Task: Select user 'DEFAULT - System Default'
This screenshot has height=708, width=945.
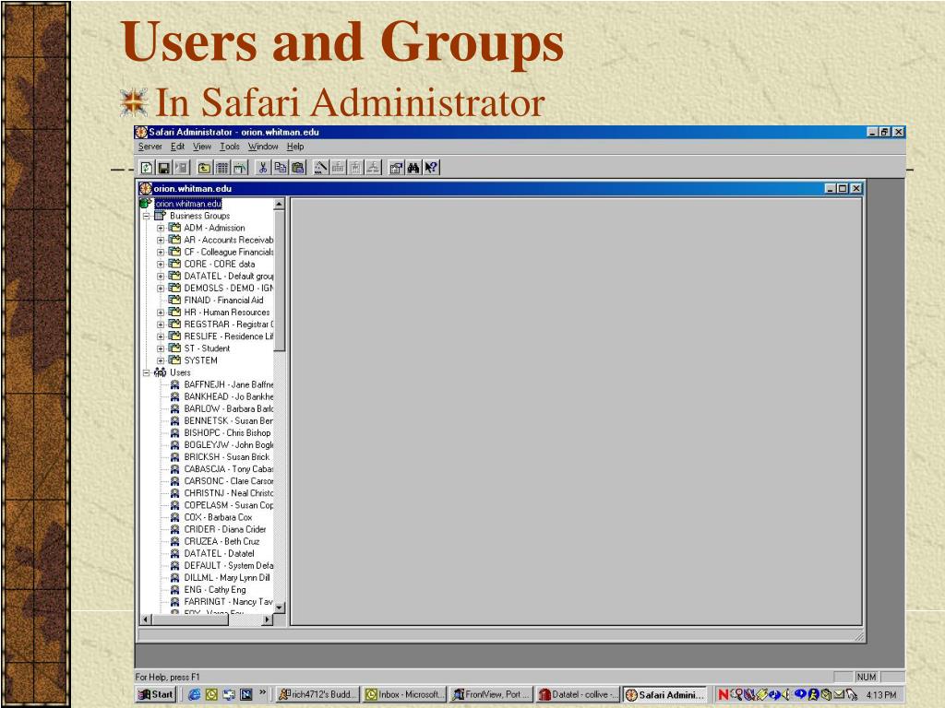Action: pos(229,565)
